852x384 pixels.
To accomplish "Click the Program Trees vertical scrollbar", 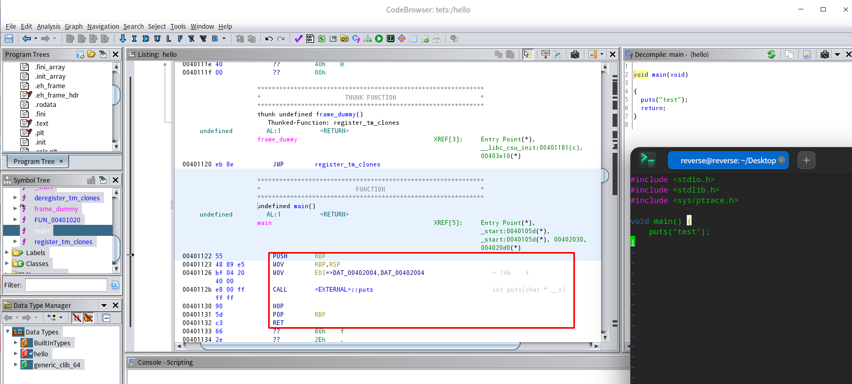I will 116,106.
